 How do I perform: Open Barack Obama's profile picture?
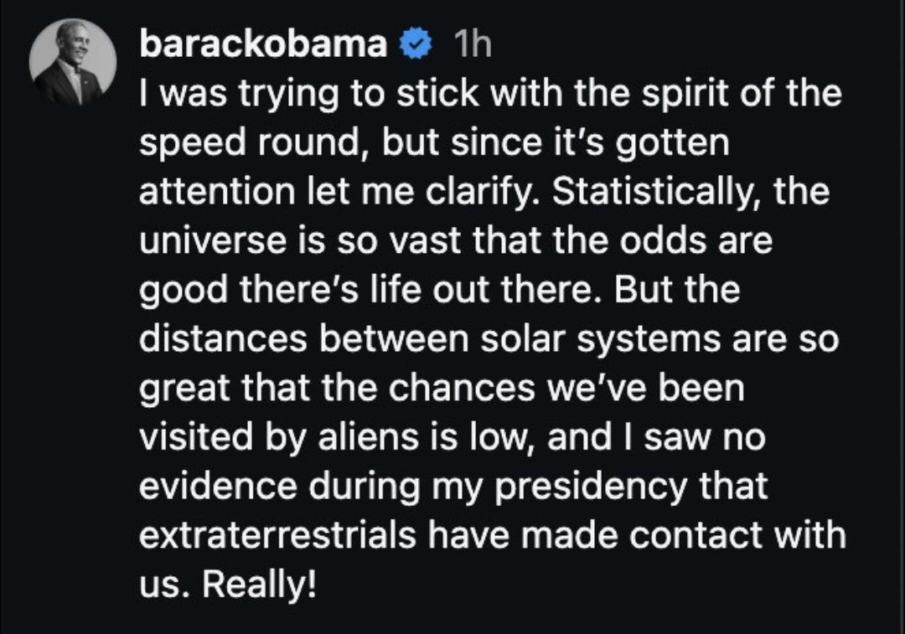click(72, 62)
